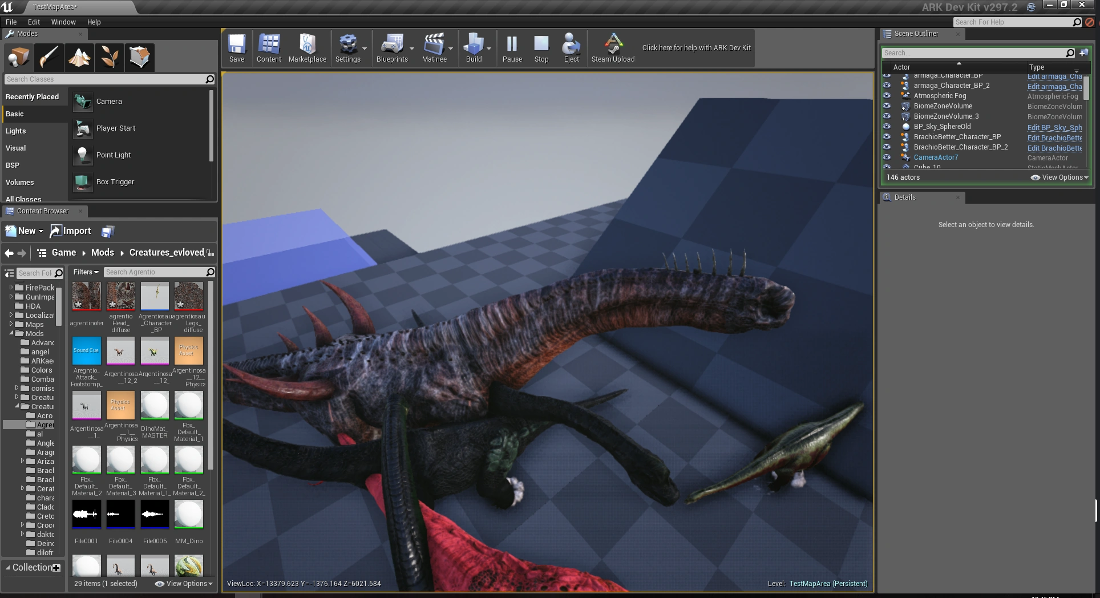Toggle visibility of BP_Sky_SphereOld

(x=887, y=127)
